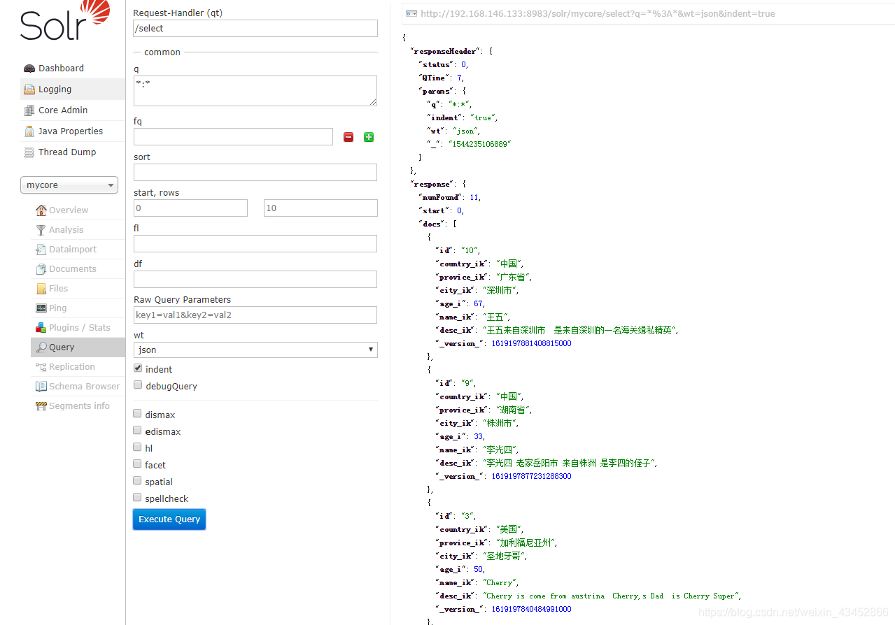Enable the edismax checkbox

point(138,431)
